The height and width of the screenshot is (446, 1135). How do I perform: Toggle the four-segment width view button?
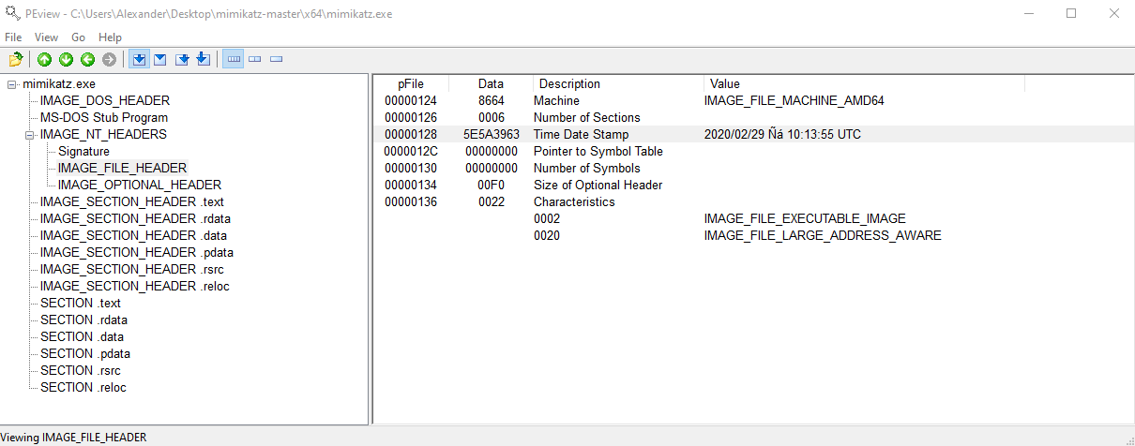[234, 60]
